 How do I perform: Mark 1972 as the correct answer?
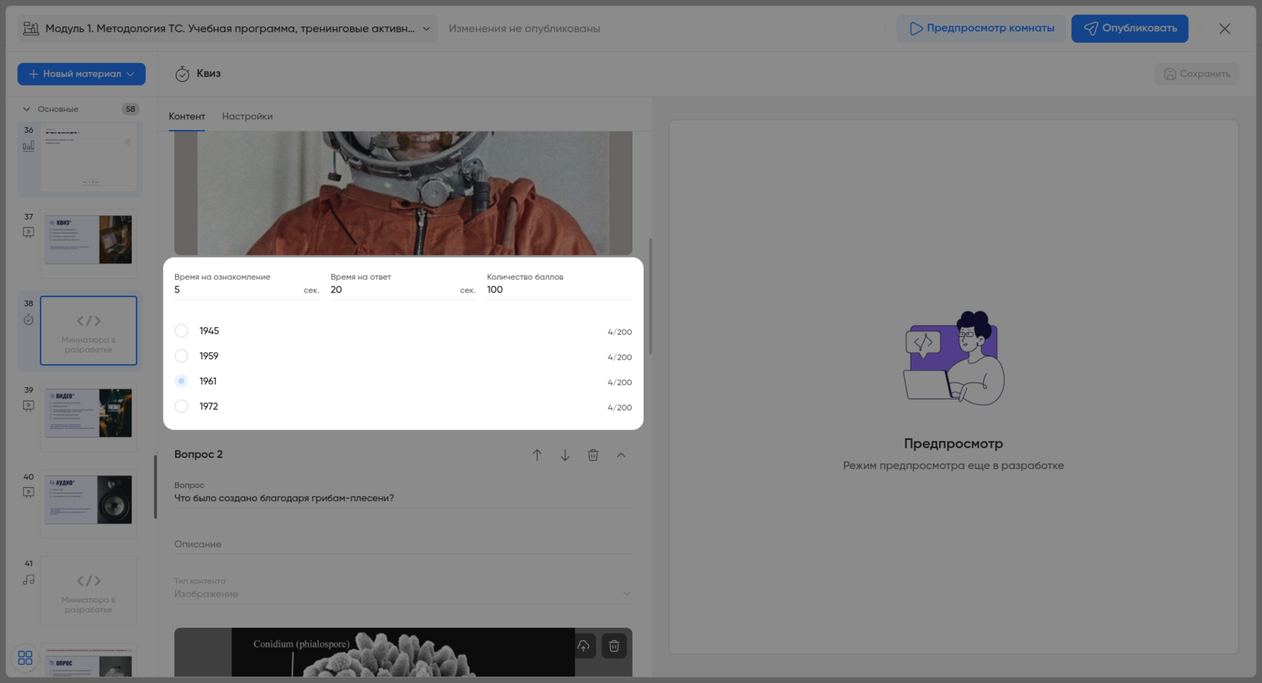click(182, 406)
